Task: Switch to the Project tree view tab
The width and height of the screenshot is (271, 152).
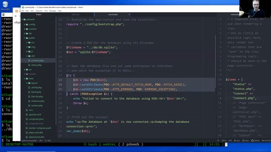Action: (x=39, y=15)
